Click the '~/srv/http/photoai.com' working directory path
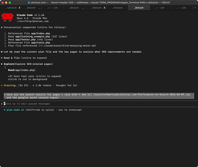The image size is (198, 167). click(x=32, y=21)
